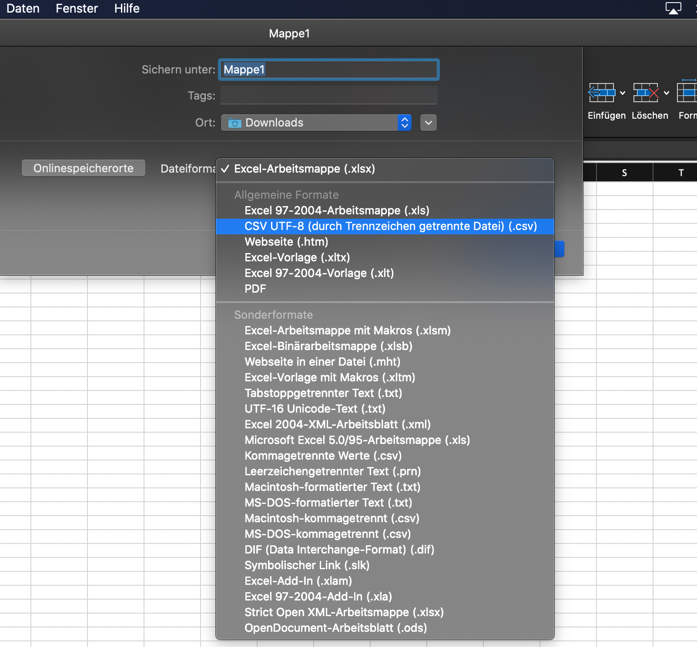
Task: Select column S header
Action: pos(624,173)
